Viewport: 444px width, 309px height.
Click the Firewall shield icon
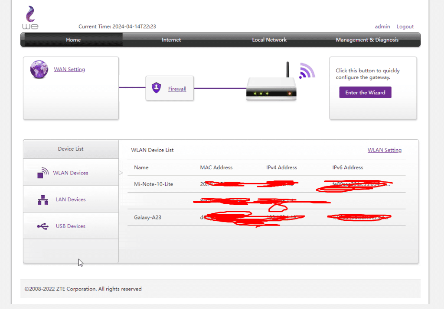pos(156,88)
